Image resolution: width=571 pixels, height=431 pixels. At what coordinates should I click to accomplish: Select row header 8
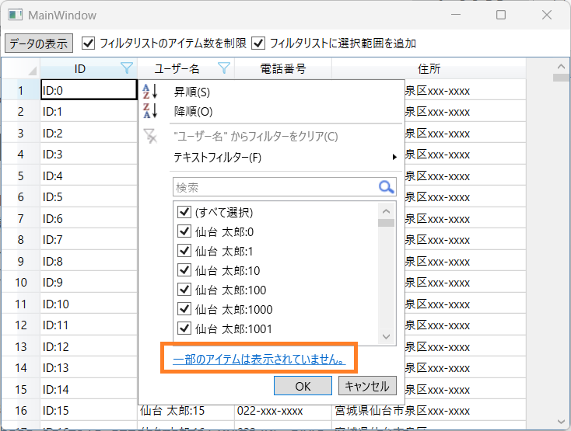tap(21, 239)
